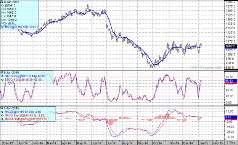This screenshot has width=238, height=145.
Task: Select the MACD[@SH15,12,26]= 3.45 label
Action: click(23, 112)
